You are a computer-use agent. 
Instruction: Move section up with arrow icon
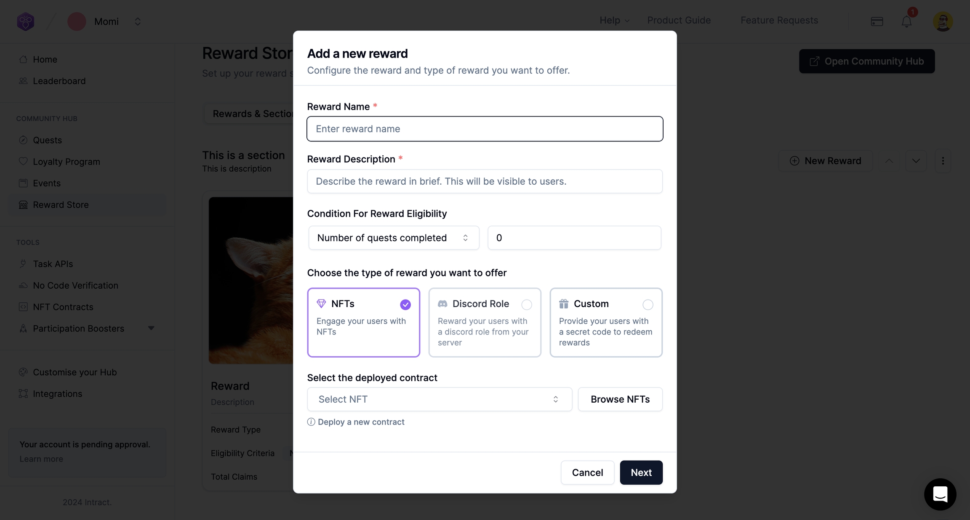[889, 161]
